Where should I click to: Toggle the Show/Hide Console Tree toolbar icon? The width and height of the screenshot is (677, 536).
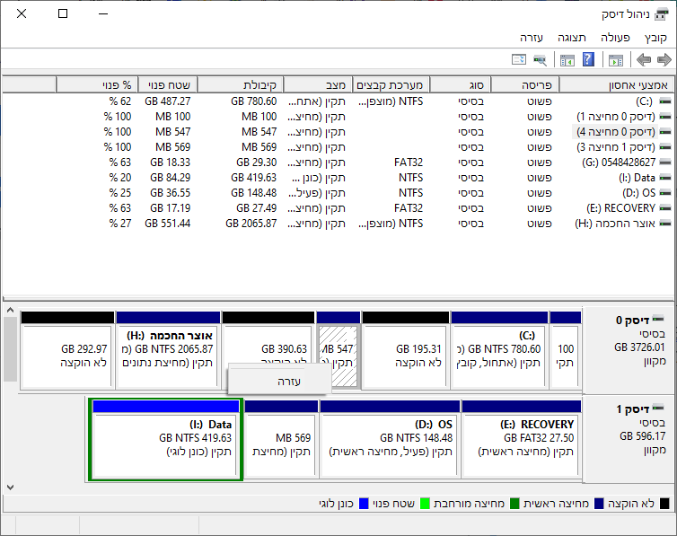616,60
